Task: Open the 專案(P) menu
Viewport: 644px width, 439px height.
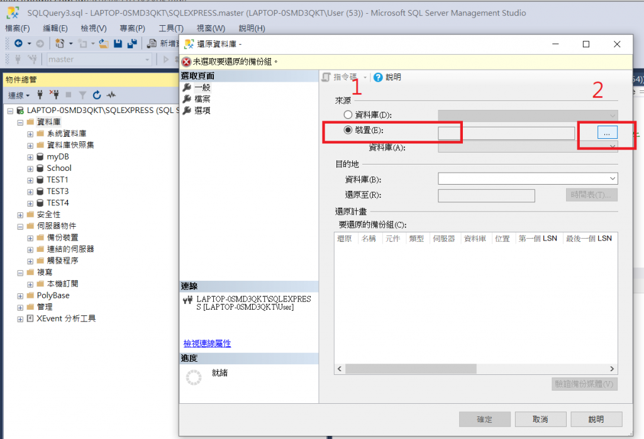Action: tap(132, 28)
